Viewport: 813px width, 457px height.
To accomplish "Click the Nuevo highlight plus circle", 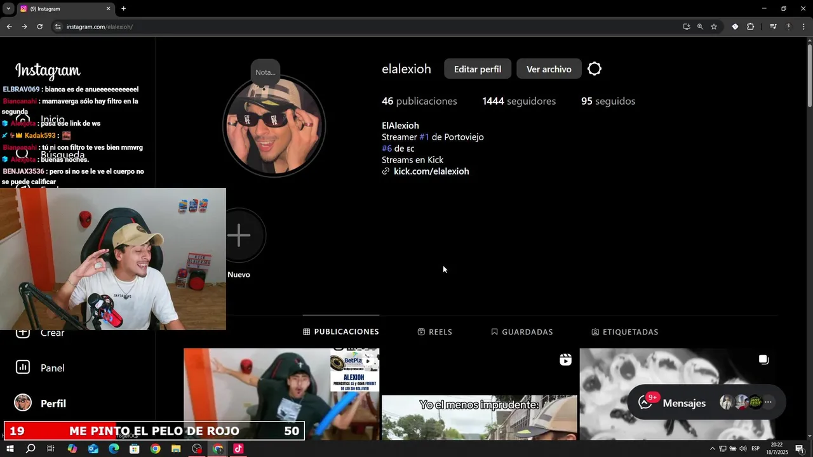I will [x=239, y=235].
